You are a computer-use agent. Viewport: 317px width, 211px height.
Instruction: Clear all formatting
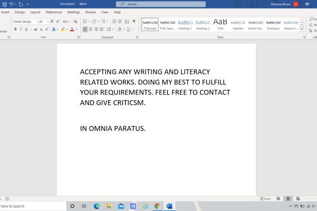(x=75, y=21)
